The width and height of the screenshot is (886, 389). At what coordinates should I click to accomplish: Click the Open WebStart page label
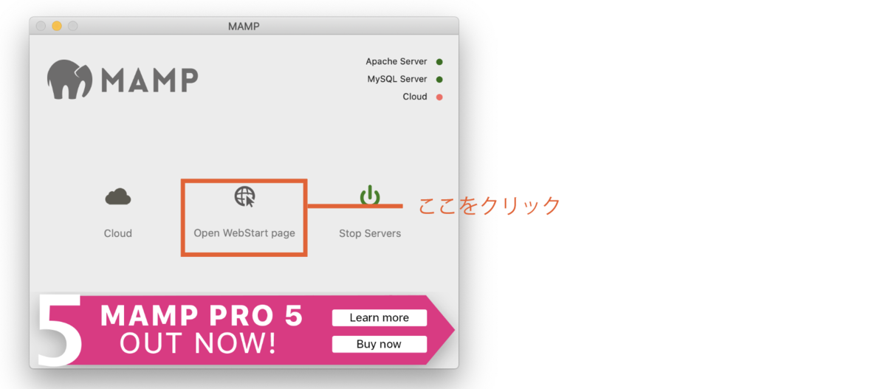pos(244,233)
